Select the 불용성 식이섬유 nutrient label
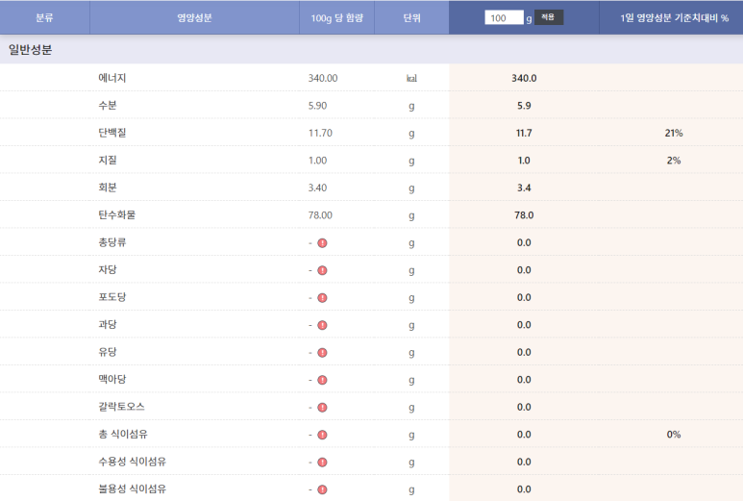The image size is (743, 501). [x=133, y=488]
